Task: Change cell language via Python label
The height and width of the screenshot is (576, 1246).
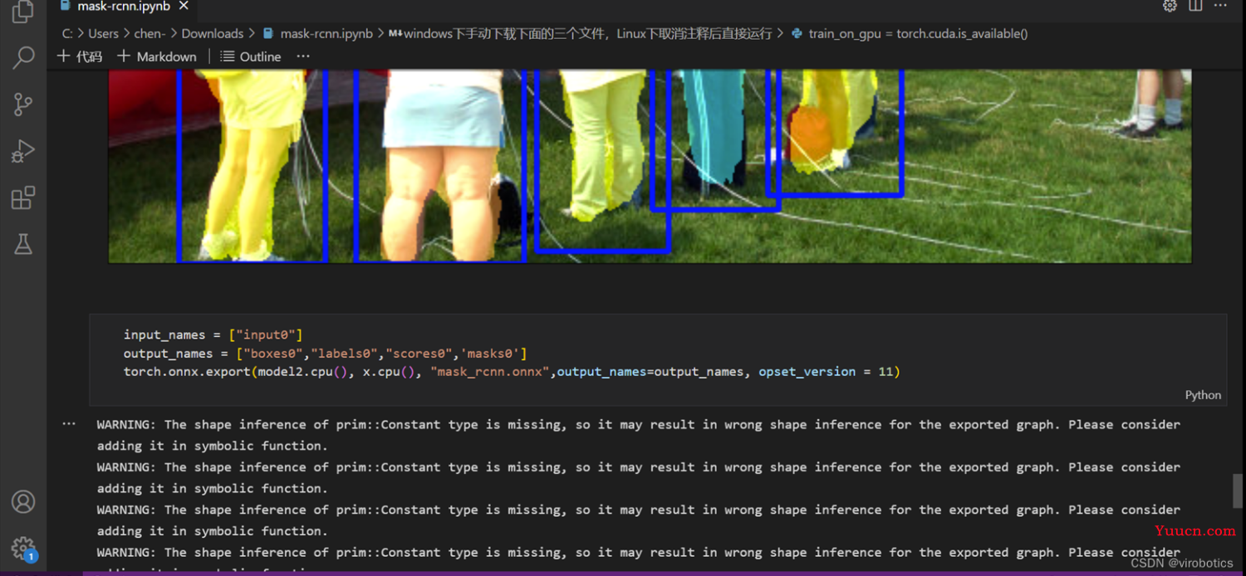Action: click(1203, 395)
